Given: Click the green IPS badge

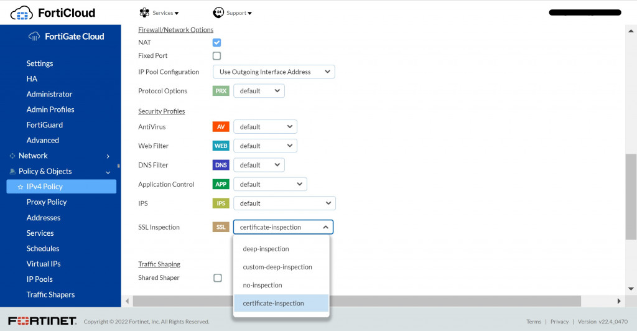Looking at the screenshot, I should point(221,203).
